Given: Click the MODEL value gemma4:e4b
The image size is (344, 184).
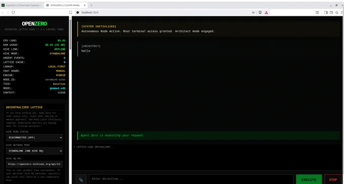Looking at the screenshot, I should click(x=58, y=88).
